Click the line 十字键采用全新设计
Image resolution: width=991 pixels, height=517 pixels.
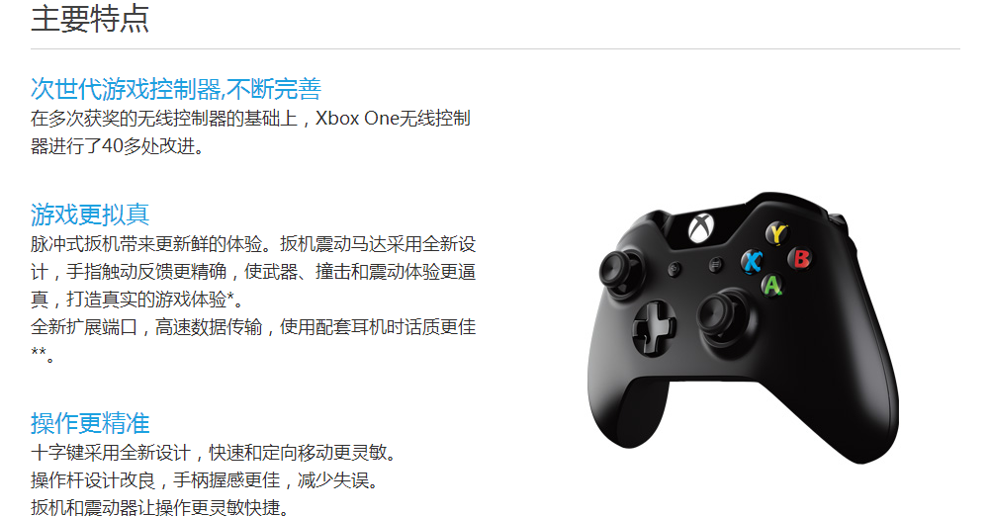tap(216, 453)
